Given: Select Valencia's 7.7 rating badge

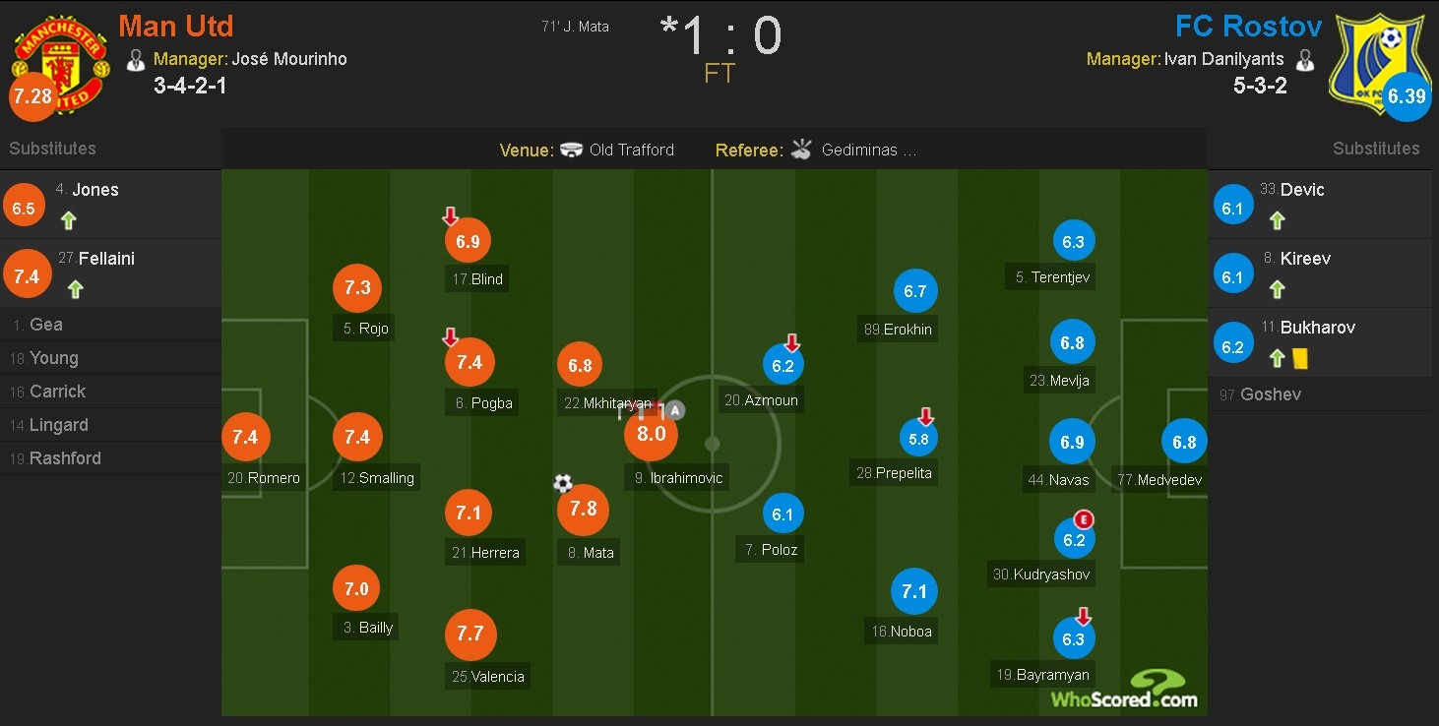Looking at the screenshot, I should 470,633.
